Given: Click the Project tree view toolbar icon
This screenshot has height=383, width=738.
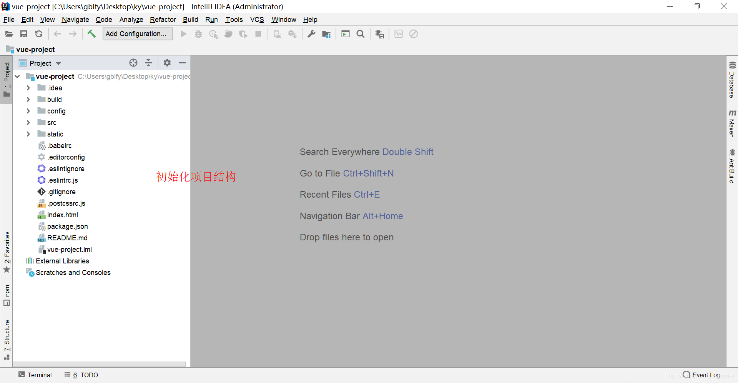Looking at the screenshot, I should point(379,34).
